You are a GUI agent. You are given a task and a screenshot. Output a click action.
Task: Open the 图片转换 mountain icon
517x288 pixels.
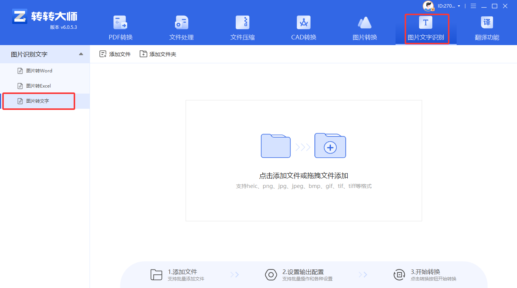(364, 23)
